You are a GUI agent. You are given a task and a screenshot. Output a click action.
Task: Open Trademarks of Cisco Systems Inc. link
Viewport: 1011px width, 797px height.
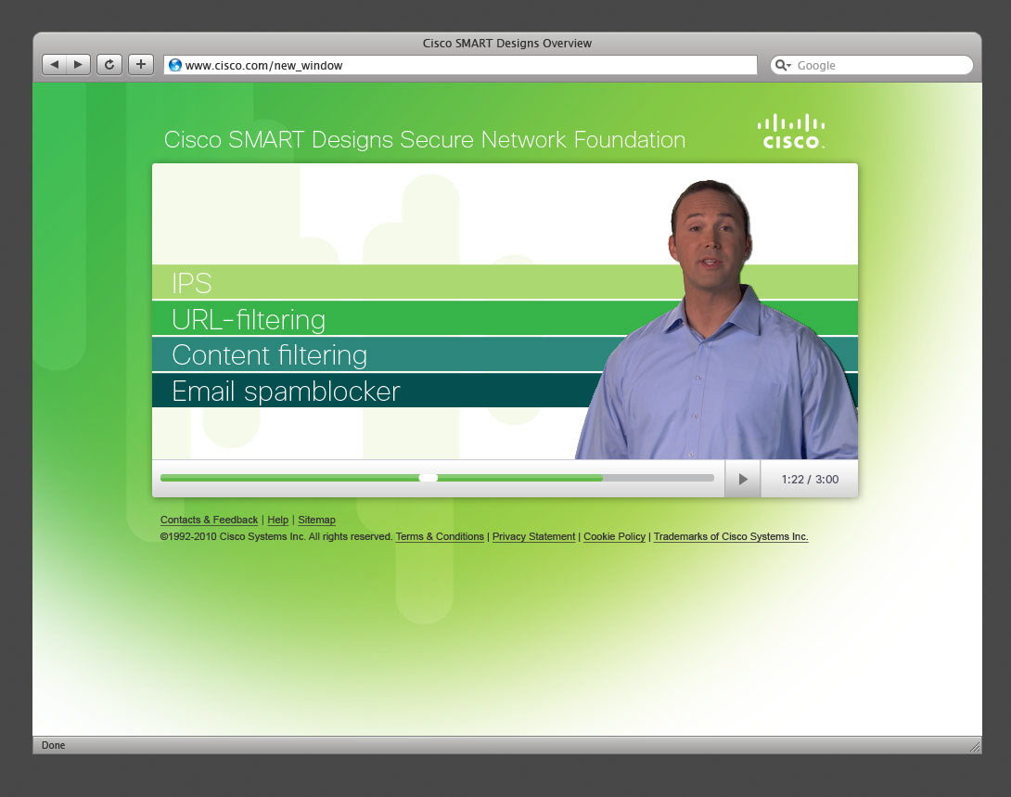(731, 536)
